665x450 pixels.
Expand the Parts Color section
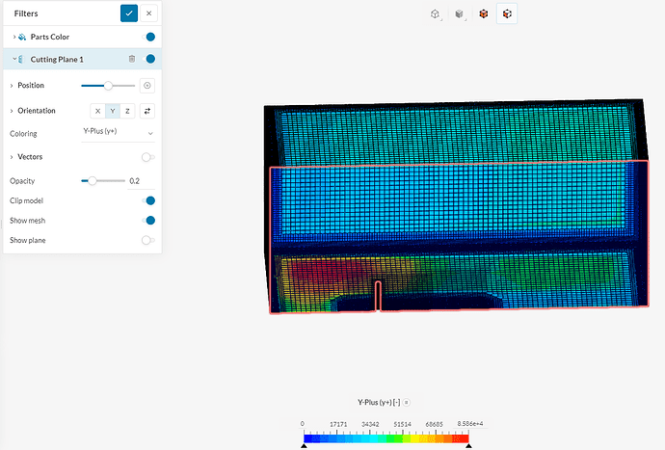[13, 37]
